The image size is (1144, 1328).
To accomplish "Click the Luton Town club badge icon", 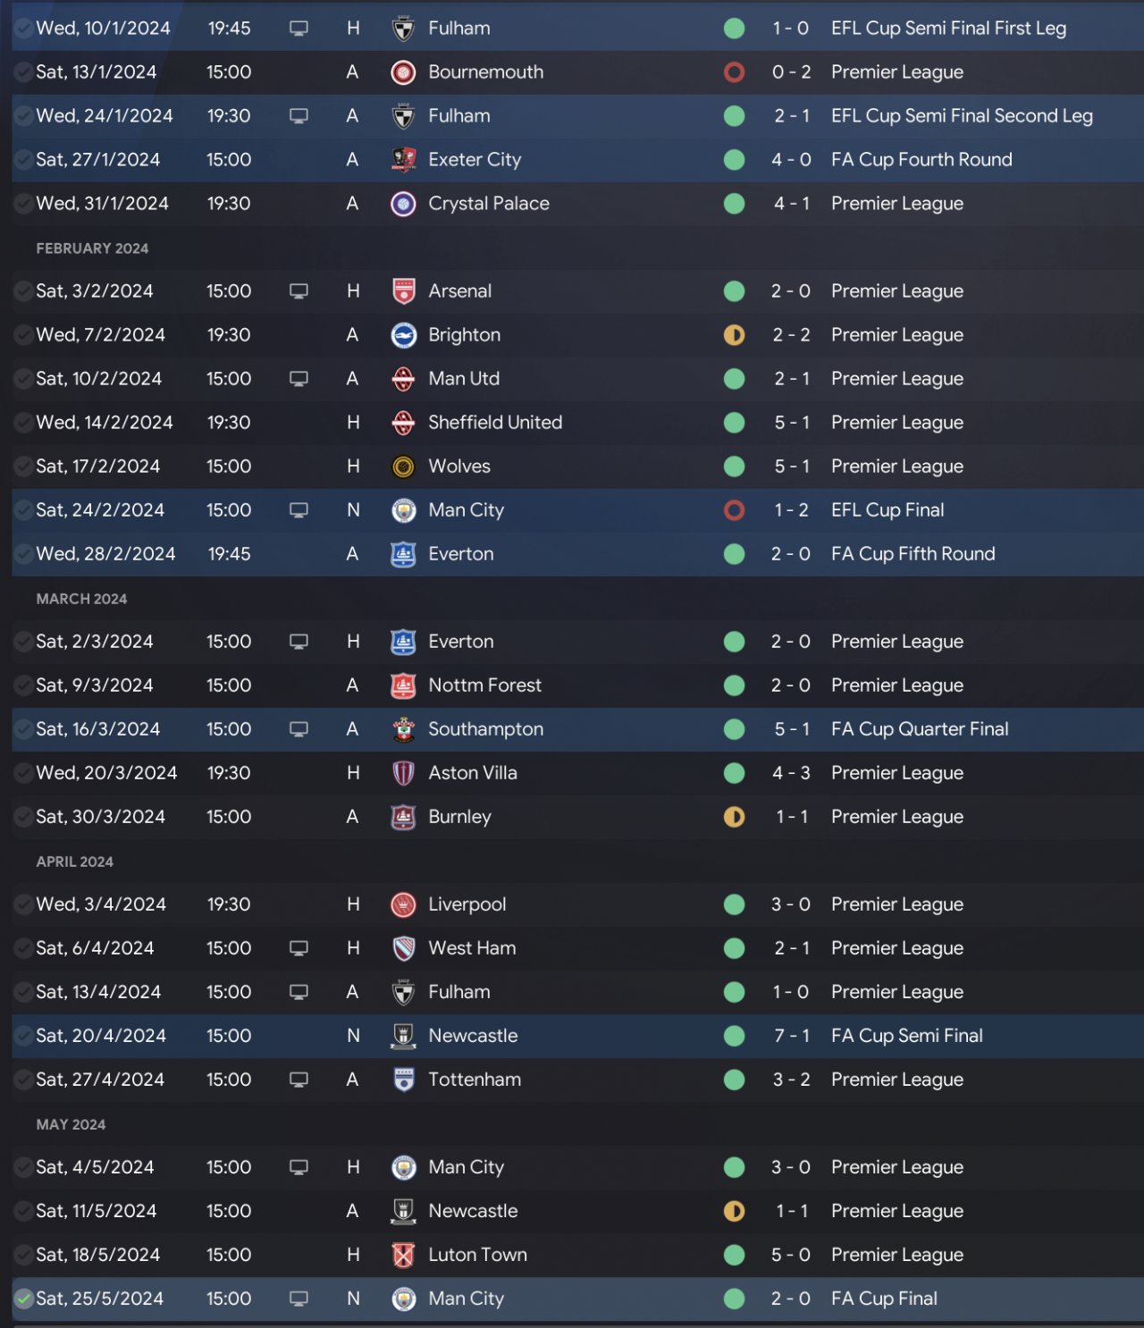I will coord(404,1255).
